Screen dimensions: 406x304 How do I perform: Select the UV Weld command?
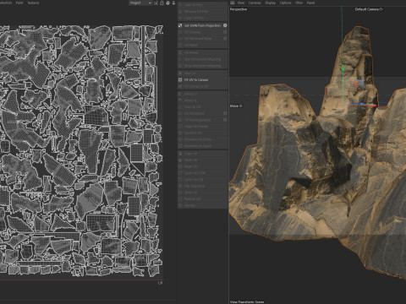click(202, 45)
